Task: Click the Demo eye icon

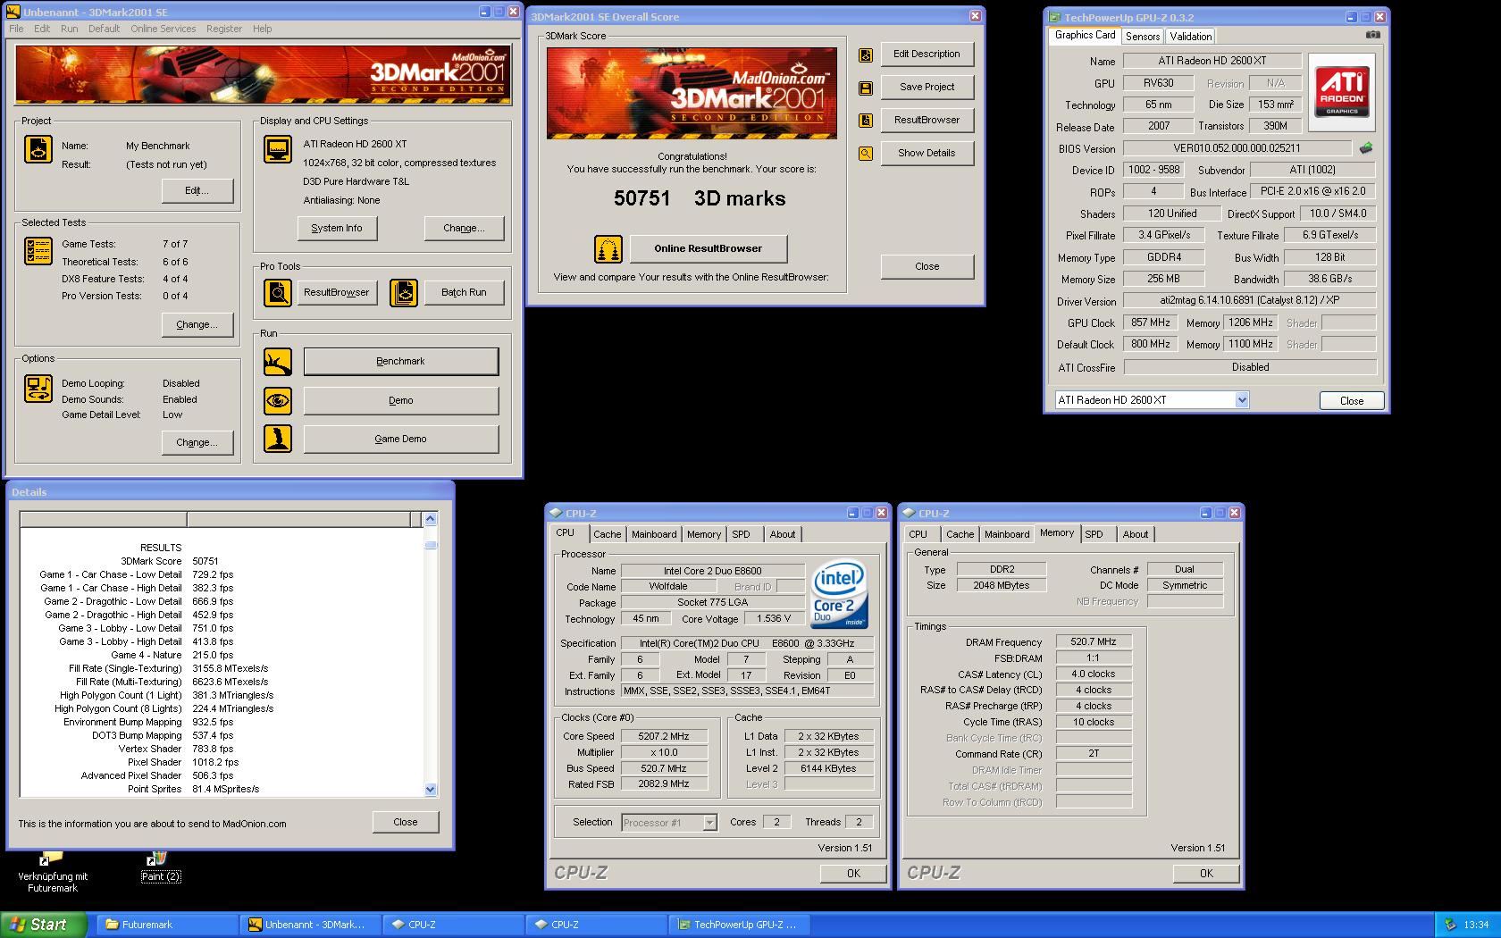Action: pyautogui.click(x=278, y=400)
